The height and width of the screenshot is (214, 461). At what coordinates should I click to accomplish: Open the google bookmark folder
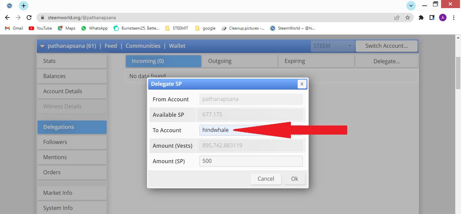[205, 28]
